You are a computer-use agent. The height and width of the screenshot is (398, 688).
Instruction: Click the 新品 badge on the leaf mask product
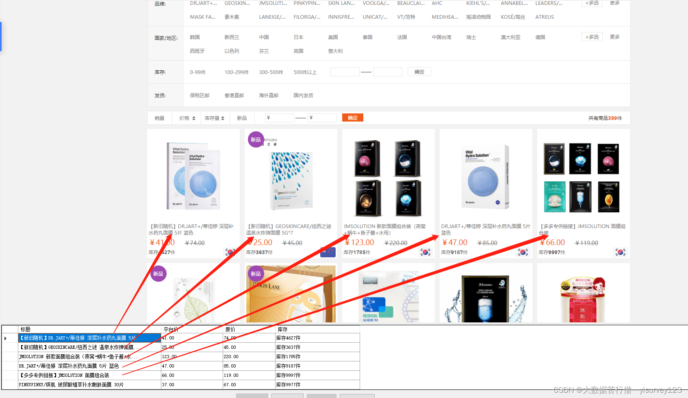pos(158,274)
